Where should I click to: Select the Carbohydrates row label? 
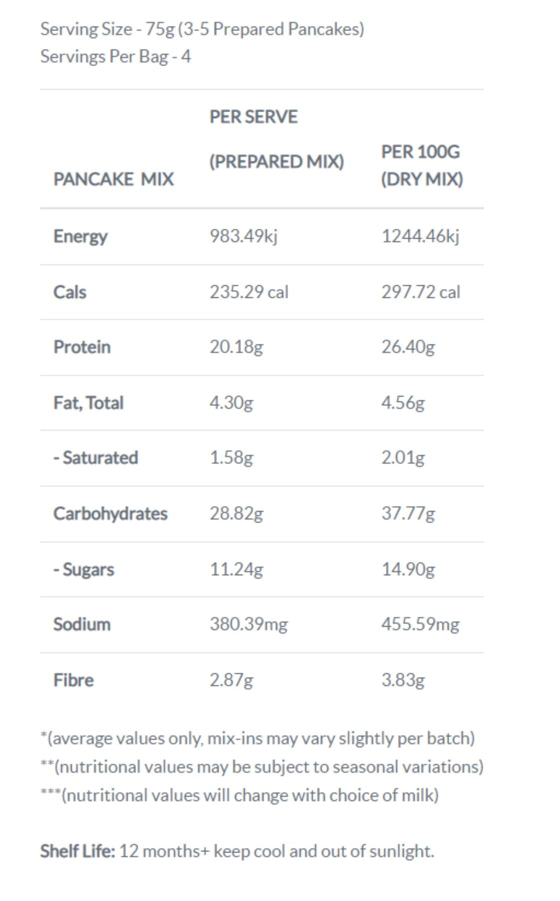tap(110, 514)
